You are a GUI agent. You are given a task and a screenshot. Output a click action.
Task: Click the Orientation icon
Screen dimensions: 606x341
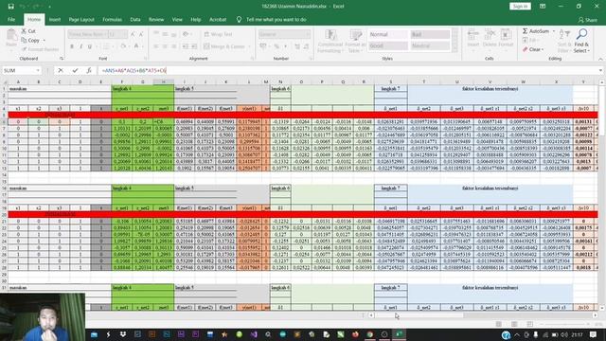click(x=187, y=34)
